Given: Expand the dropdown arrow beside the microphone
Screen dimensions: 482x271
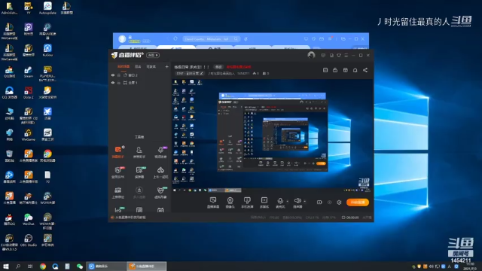Looking at the screenshot, I should point(288,202).
